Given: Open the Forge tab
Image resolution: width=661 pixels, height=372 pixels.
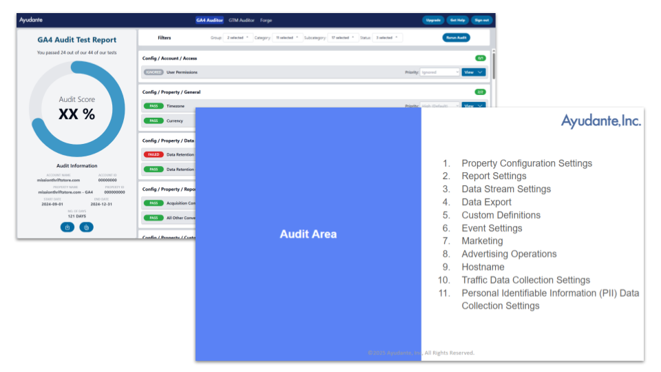Looking at the screenshot, I should 266,20.
